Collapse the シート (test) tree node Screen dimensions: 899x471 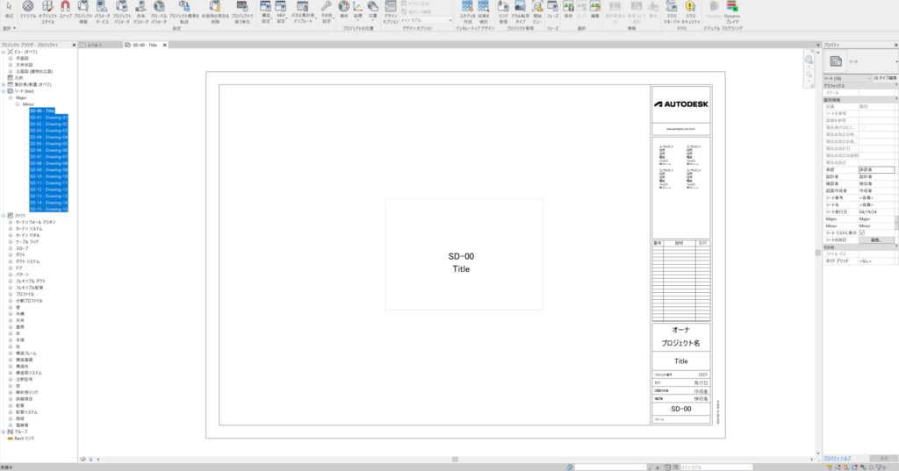click(4, 90)
